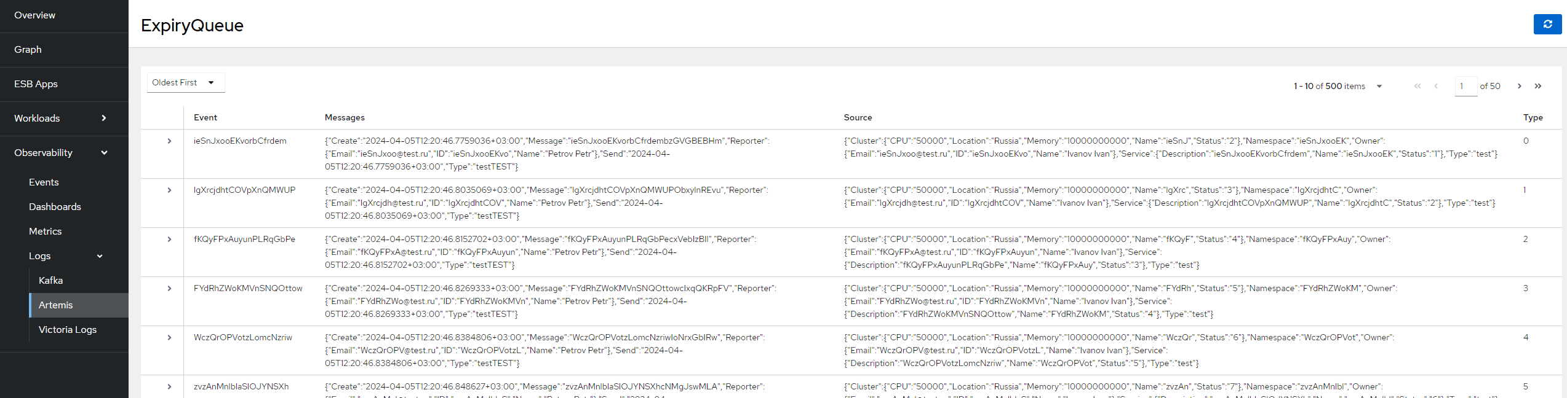Go to the next page arrow

click(x=1519, y=86)
